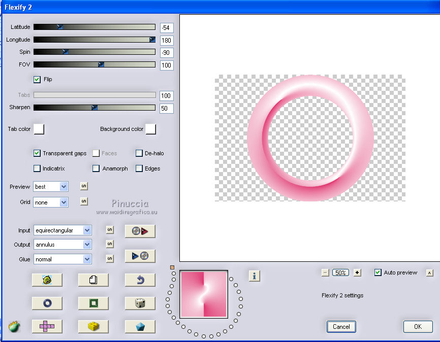Click the save settings play-disc button
Screen dimensions: 440x342
(x=140, y=256)
